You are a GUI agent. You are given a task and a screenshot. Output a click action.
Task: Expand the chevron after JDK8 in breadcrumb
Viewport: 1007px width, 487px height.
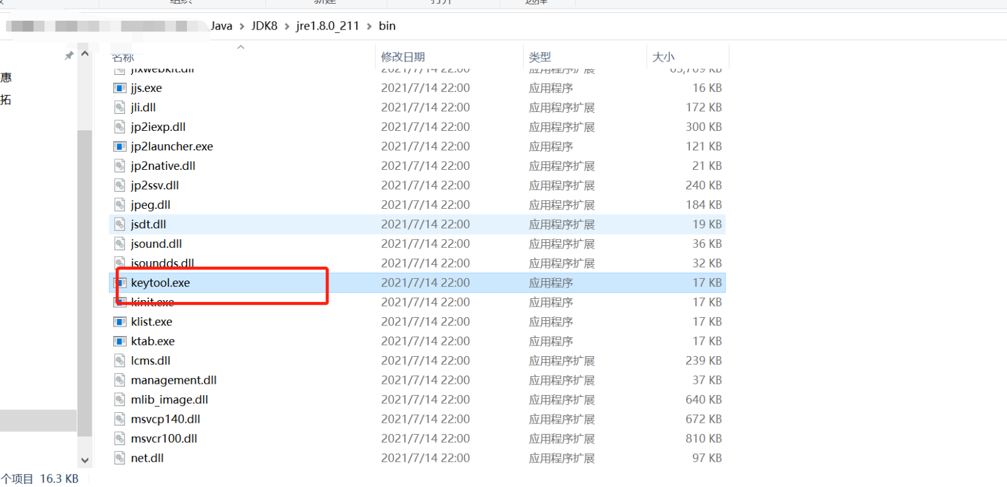tap(287, 26)
